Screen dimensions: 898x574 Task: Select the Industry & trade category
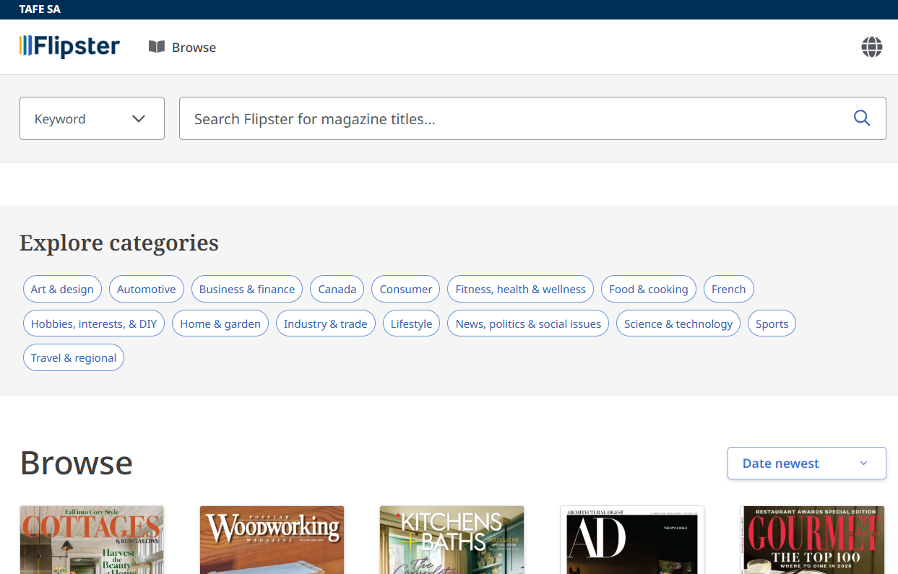[x=326, y=323]
